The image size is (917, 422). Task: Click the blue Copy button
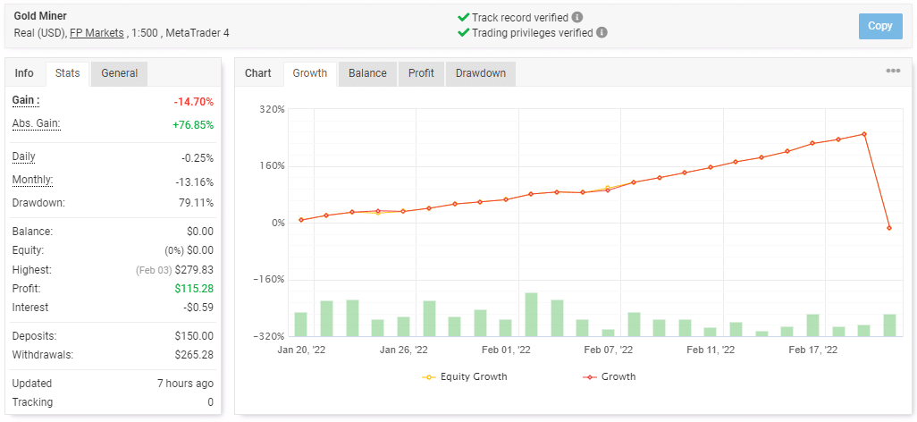pyautogui.click(x=880, y=26)
